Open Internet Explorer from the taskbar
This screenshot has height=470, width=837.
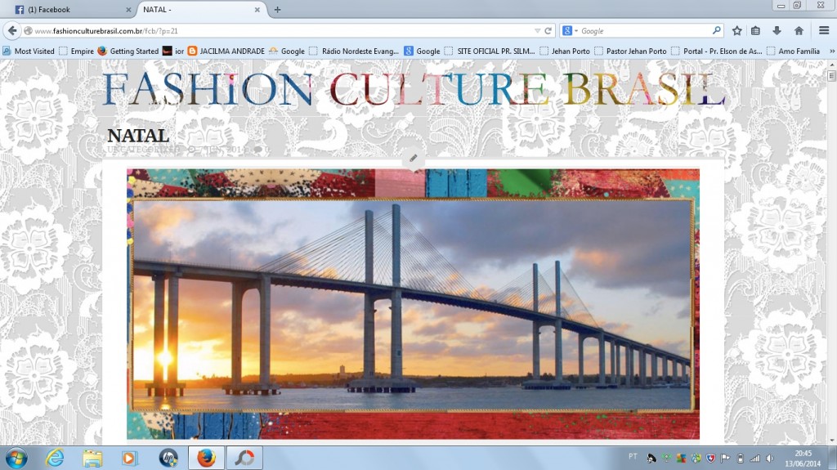[55, 457]
